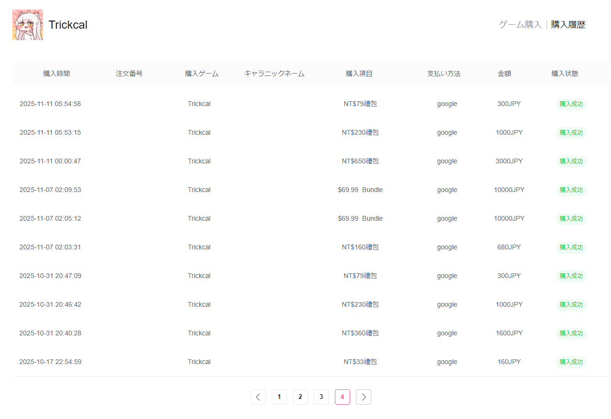This screenshot has width=611, height=419.
Task: Jump to page 3 of history
Action: 321,397
